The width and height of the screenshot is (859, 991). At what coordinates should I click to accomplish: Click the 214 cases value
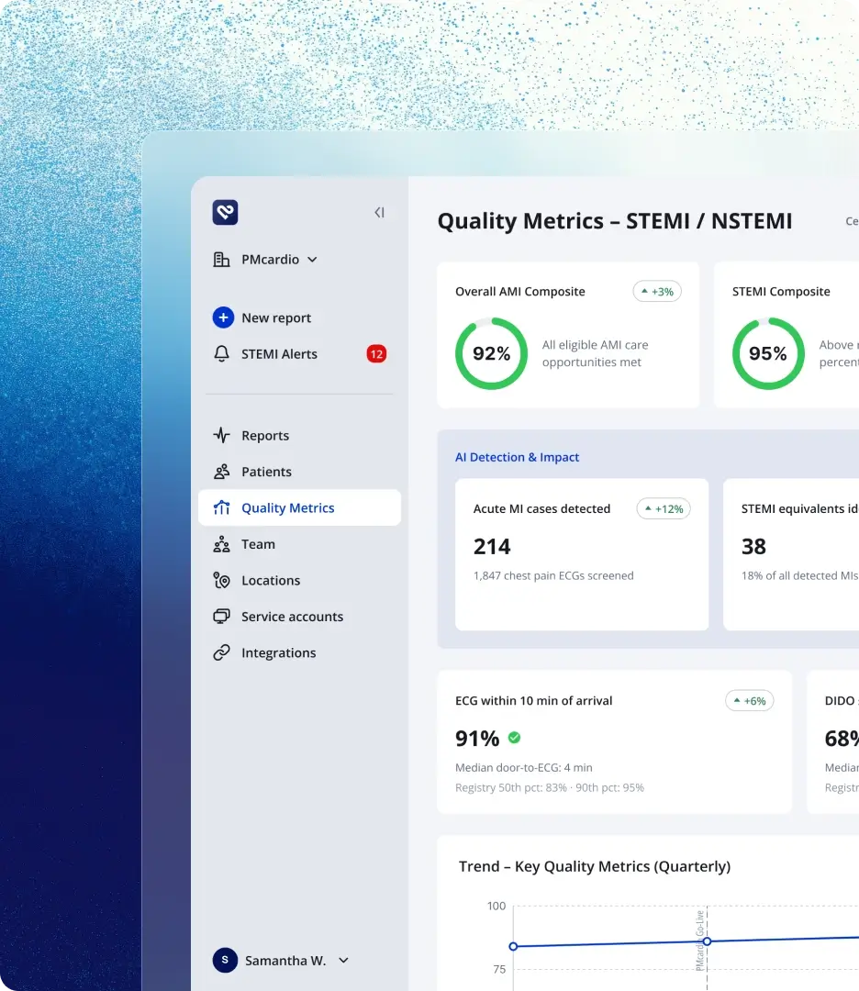point(492,547)
